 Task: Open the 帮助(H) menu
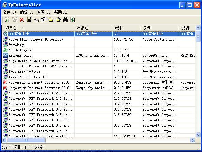coord(60,12)
